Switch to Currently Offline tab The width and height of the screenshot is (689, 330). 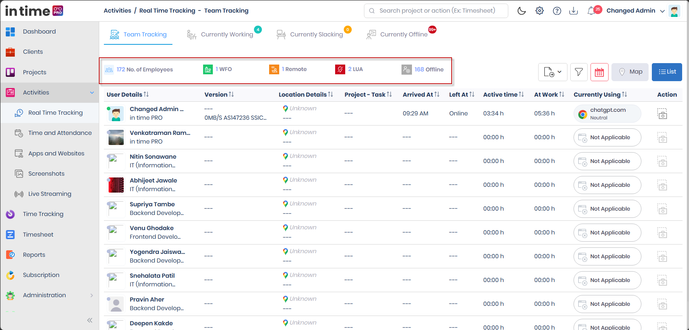(400, 34)
